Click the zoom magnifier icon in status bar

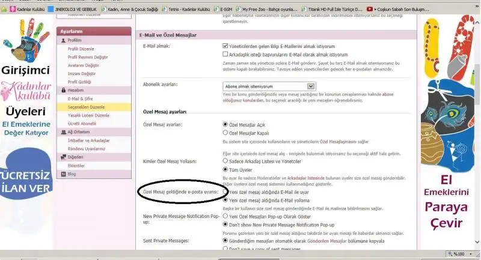tap(450, 255)
